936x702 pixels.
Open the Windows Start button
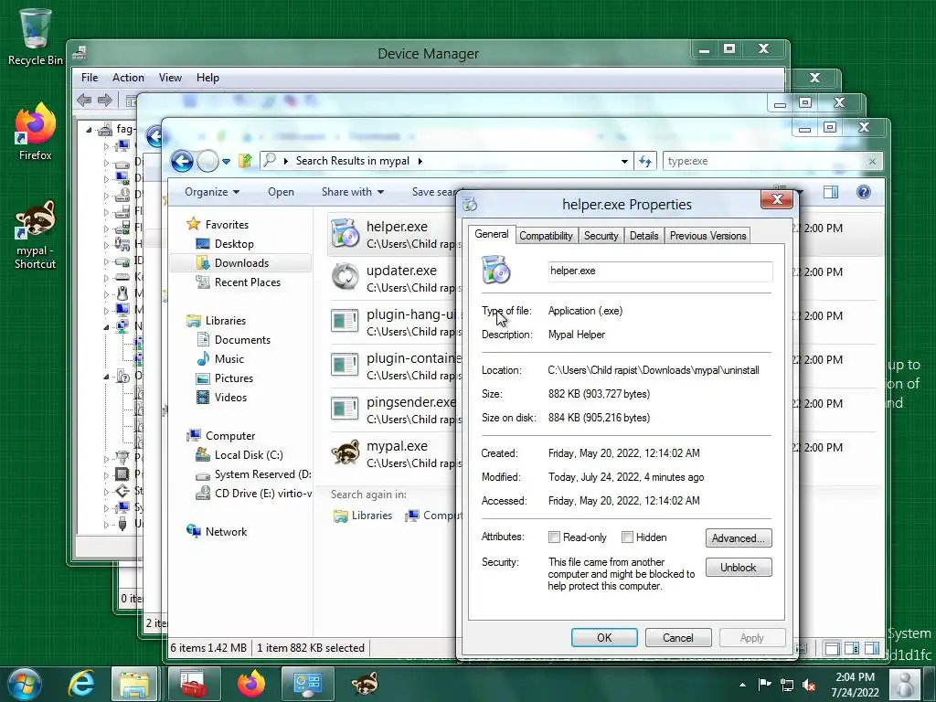[25, 684]
